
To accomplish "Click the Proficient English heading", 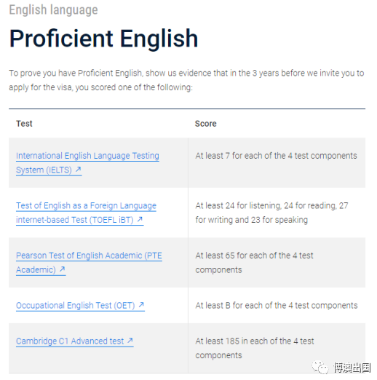I will click(x=103, y=38).
